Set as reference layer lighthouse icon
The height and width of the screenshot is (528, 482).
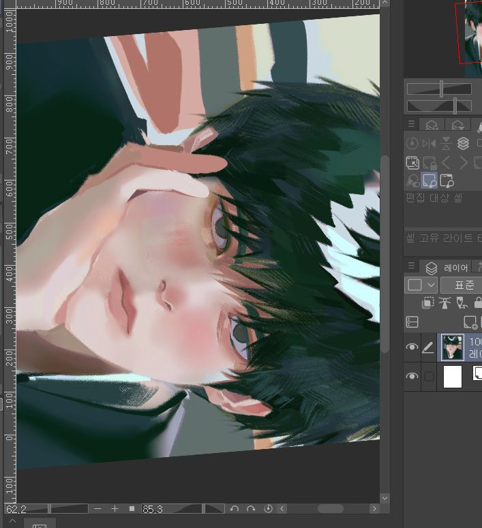pos(445,303)
